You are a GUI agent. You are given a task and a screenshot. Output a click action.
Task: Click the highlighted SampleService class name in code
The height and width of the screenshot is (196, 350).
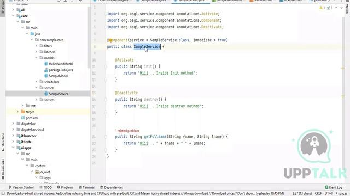click(x=147, y=47)
